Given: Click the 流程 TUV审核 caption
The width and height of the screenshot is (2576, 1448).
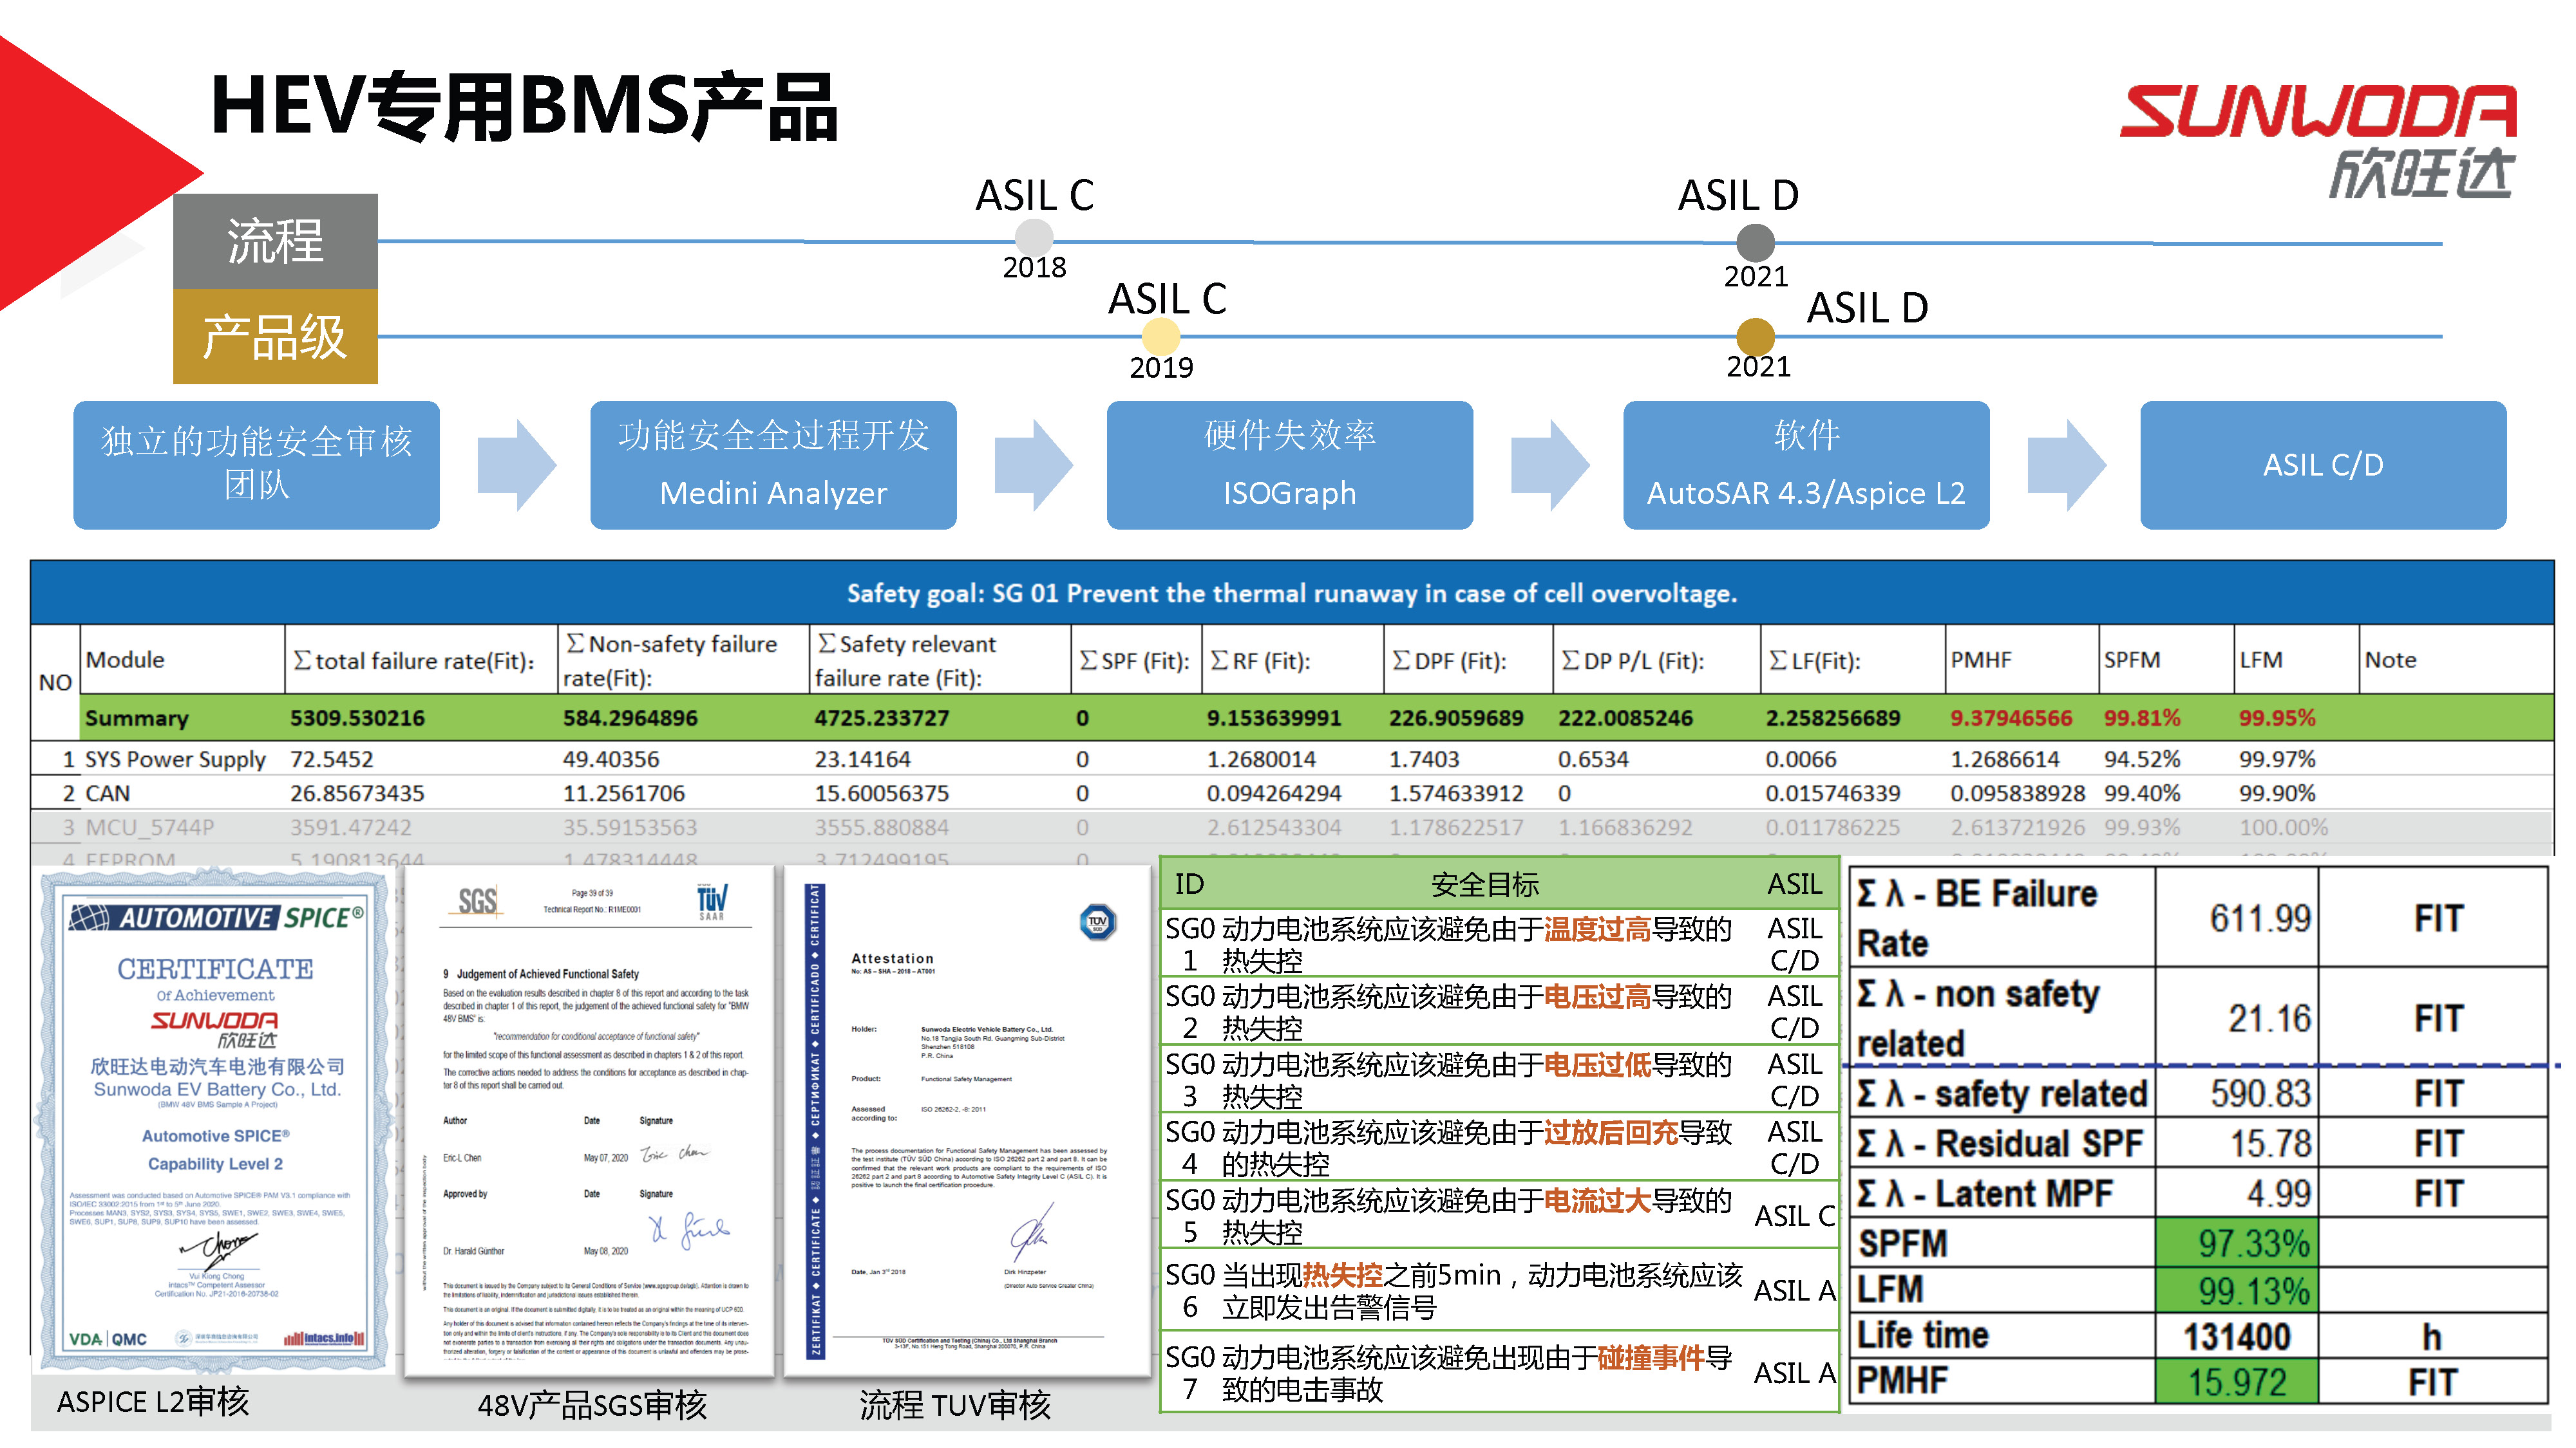Looking at the screenshot, I should click(955, 1405).
